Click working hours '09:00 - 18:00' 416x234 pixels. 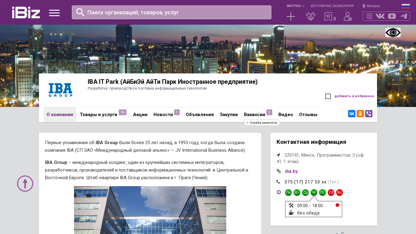(310, 206)
